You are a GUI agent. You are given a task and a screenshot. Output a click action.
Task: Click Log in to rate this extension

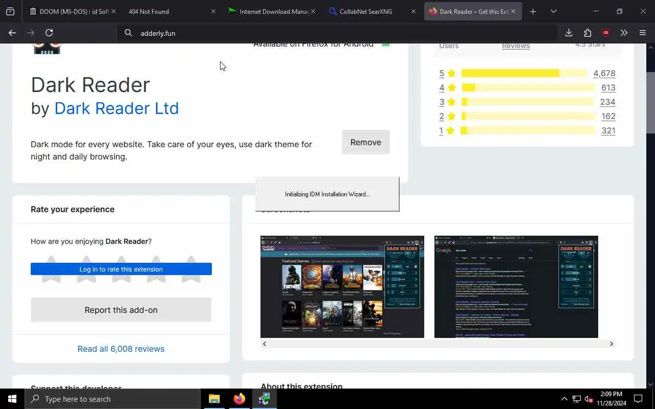[x=121, y=269]
